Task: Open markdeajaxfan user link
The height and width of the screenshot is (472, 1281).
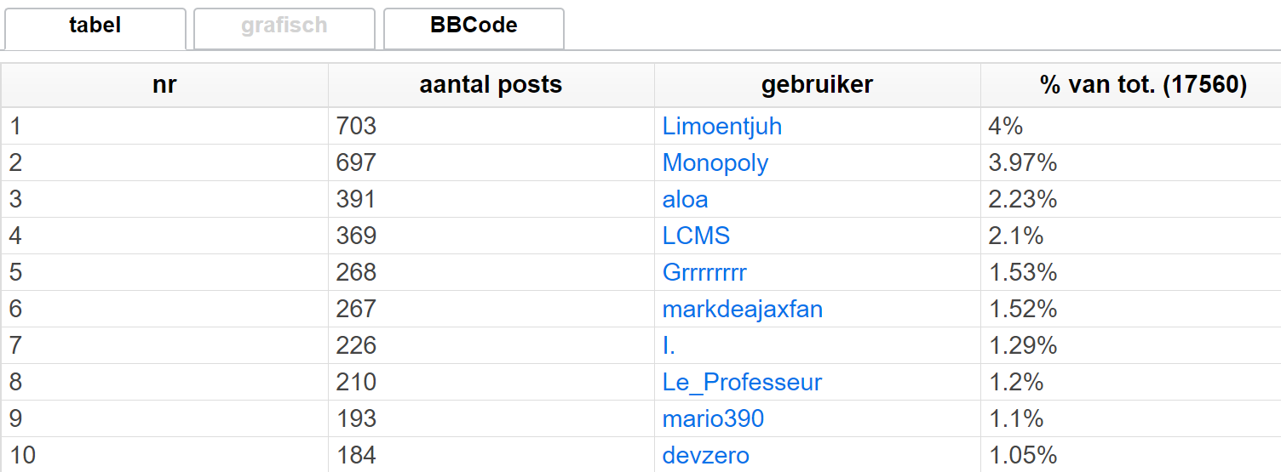Action: pos(743,310)
